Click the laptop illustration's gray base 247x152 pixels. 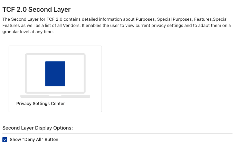pyautogui.click(x=55, y=97)
